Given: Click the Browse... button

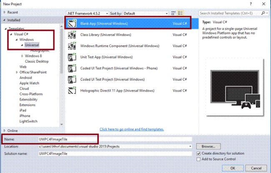Looking at the screenshot, I should point(208,146).
